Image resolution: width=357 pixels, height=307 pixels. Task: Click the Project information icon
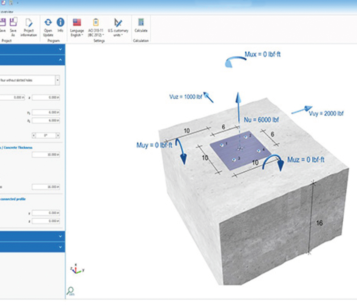click(28, 22)
